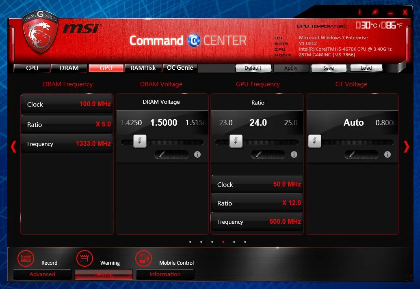
Task: Select the GPU tab
Action: pyautogui.click(x=106, y=68)
